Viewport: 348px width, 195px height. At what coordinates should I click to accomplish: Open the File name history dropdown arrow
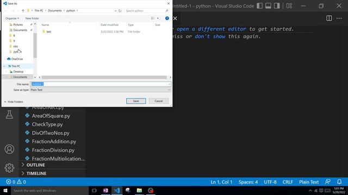(169, 84)
